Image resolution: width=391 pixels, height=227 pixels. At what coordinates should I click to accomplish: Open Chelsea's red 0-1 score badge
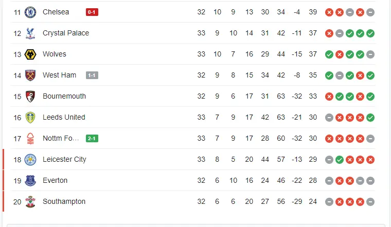92,12
